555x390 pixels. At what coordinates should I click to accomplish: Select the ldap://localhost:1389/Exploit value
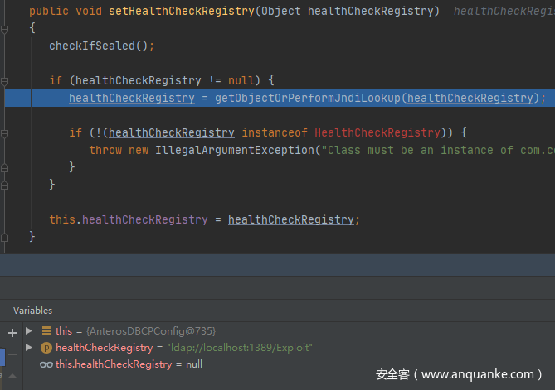(240, 348)
